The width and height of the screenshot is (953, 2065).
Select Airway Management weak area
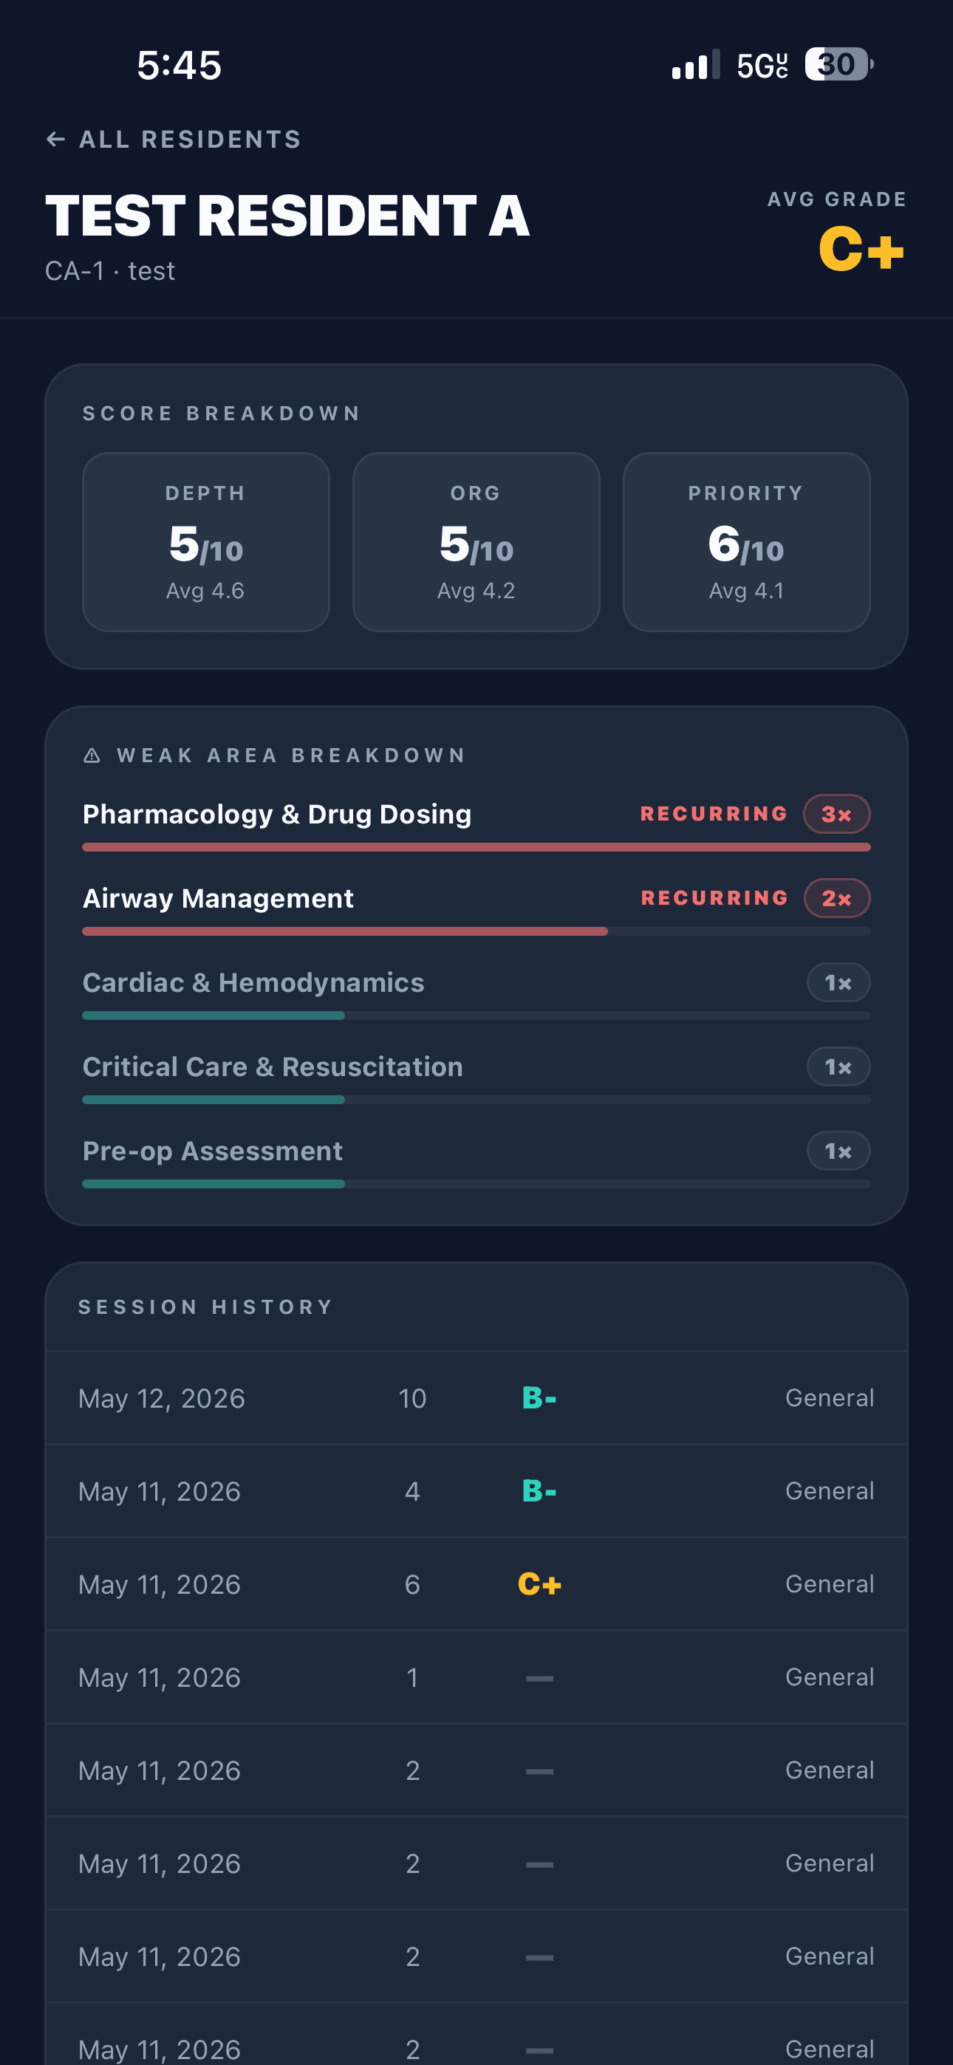coord(218,898)
